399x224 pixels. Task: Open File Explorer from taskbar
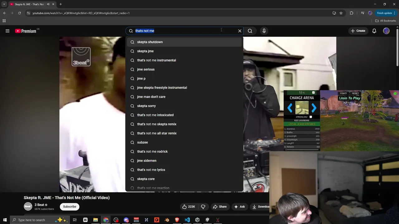pyautogui.click(x=95, y=220)
